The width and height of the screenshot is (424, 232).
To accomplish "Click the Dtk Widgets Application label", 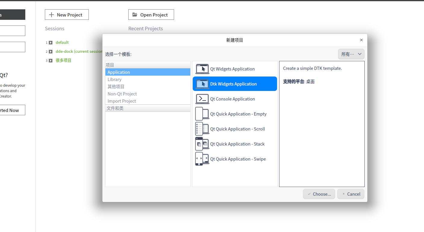I will click(233, 84).
